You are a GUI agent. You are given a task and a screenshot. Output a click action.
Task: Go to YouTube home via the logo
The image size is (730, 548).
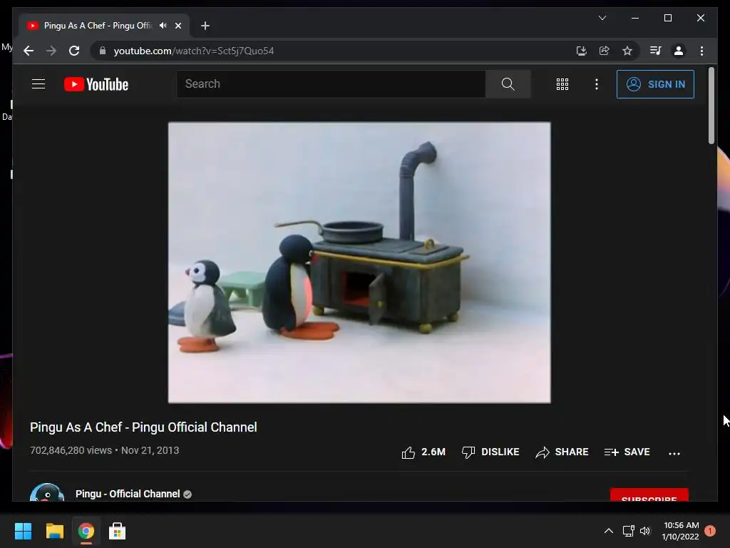tap(96, 84)
